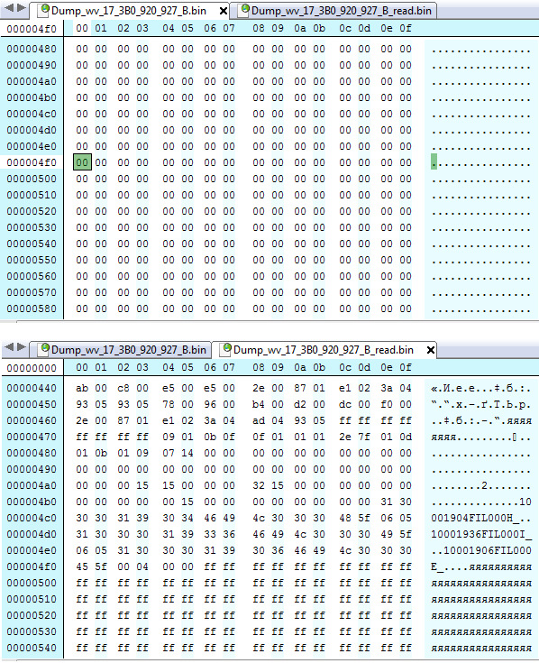Image resolution: width=539 pixels, height=663 pixels.
Task: Click file icon on lower B_read.bin tab
Action: pos(226,349)
